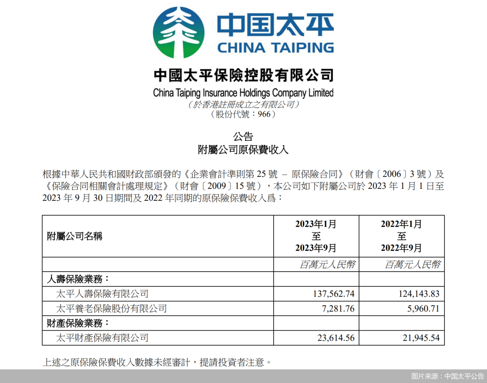Click the 公告 title
The image size is (487, 383).
pyautogui.click(x=243, y=136)
